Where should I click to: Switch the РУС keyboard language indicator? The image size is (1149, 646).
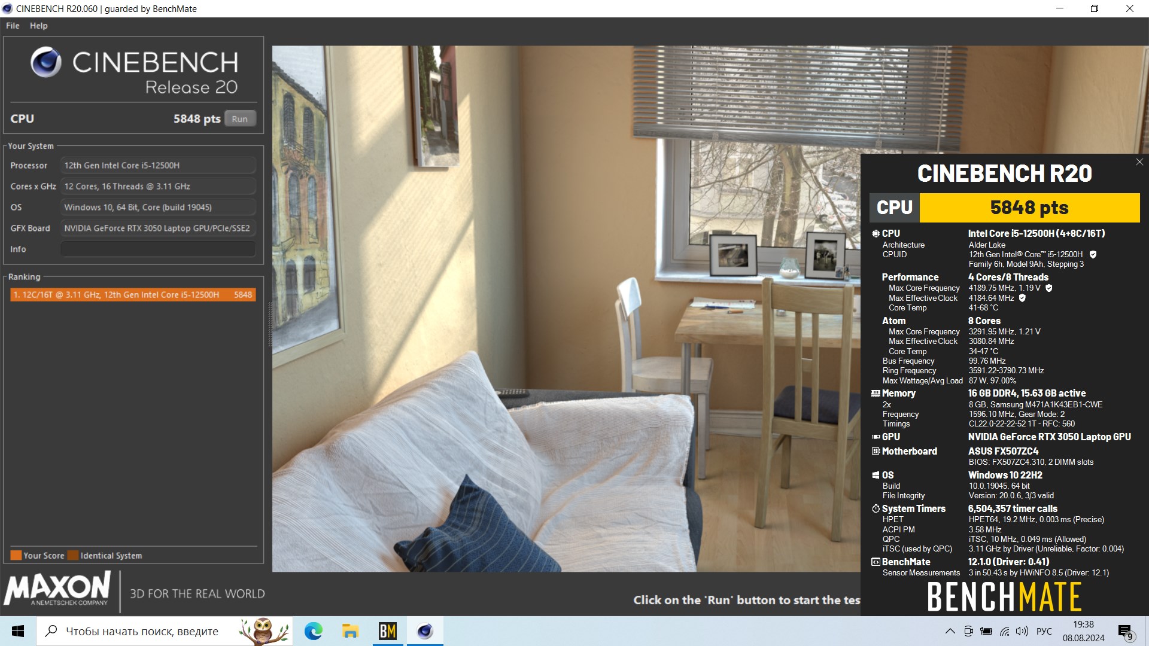pyautogui.click(x=1044, y=631)
